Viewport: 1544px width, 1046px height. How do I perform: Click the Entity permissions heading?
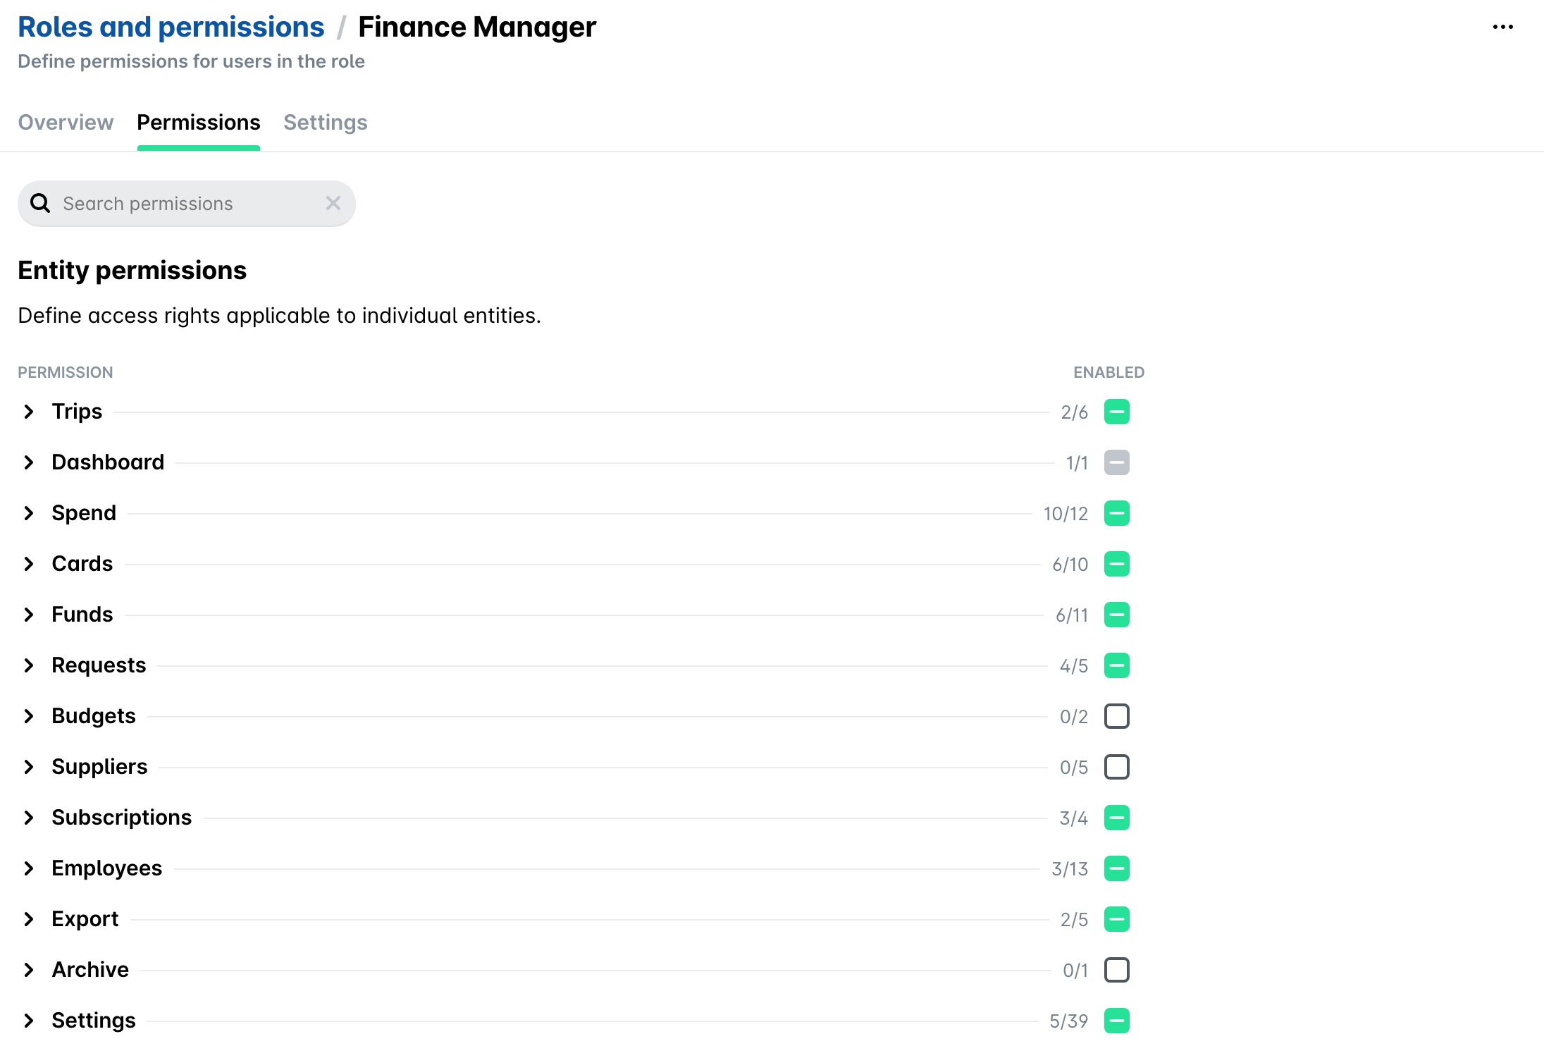coord(132,271)
